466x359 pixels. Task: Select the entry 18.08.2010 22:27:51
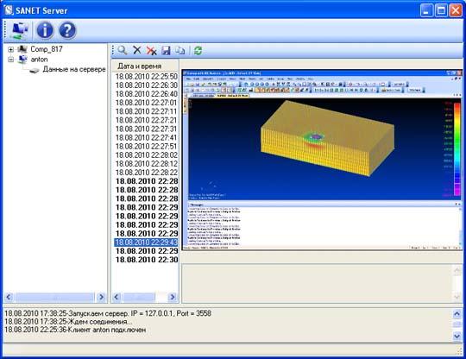click(x=146, y=147)
